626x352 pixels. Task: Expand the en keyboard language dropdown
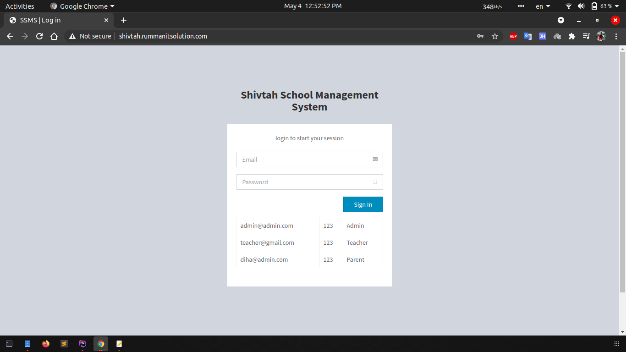(x=543, y=6)
